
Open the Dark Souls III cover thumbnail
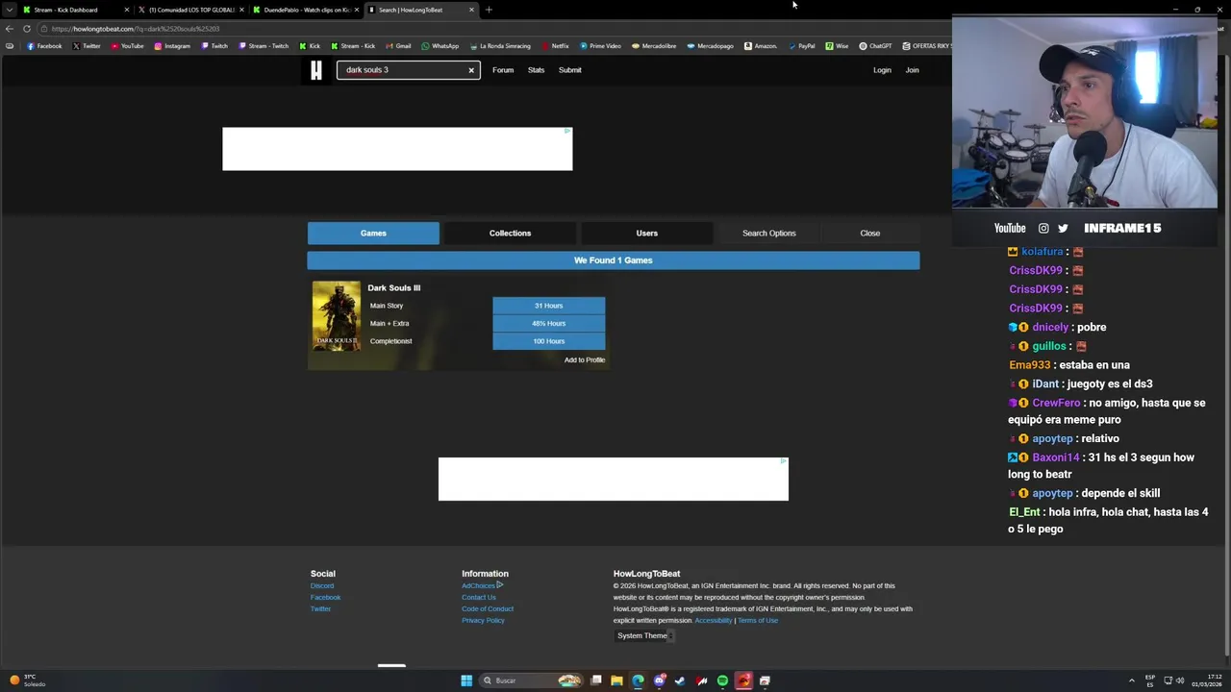pos(337,315)
